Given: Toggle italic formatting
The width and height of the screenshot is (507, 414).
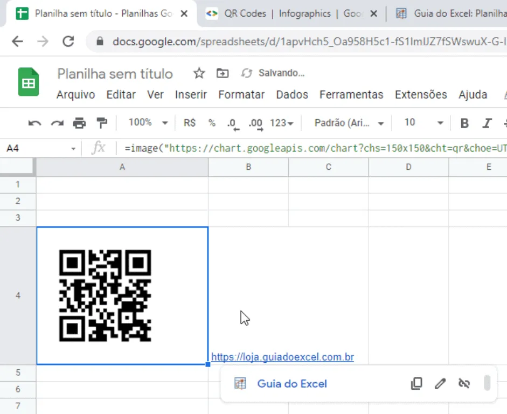Looking at the screenshot, I should 487,123.
